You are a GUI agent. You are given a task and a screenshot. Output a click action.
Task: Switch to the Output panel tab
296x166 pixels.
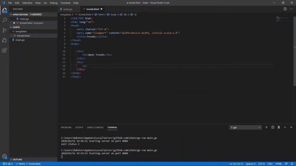click(x=79, y=127)
